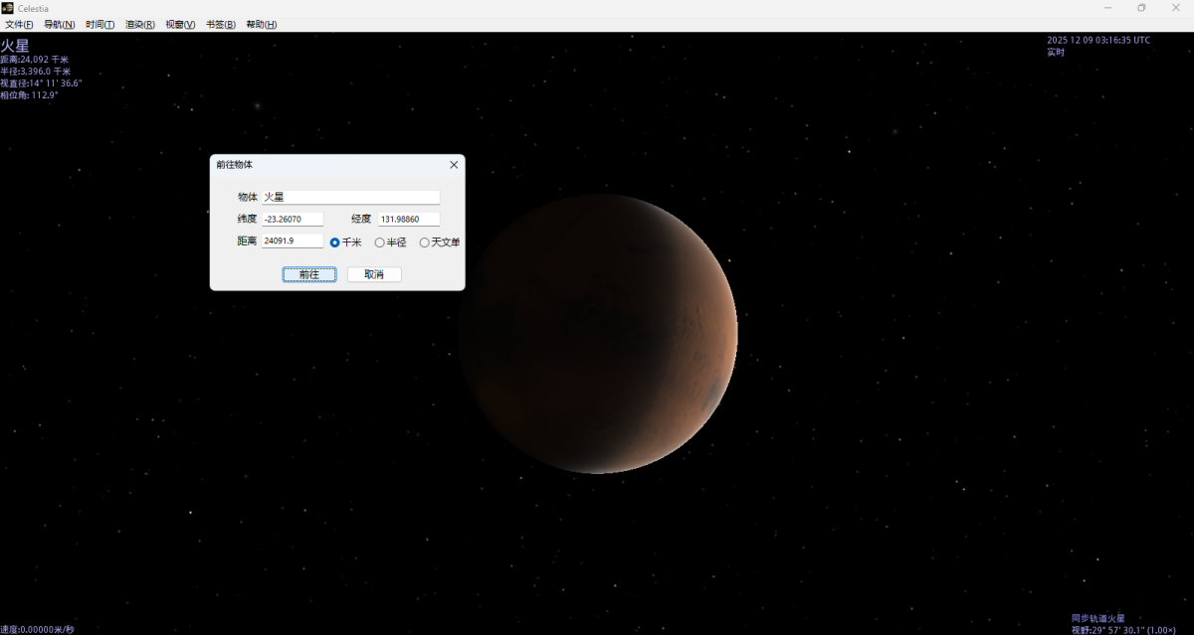Restore down the Celestia window
Image resolution: width=1194 pixels, height=635 pixels.
1141,8
